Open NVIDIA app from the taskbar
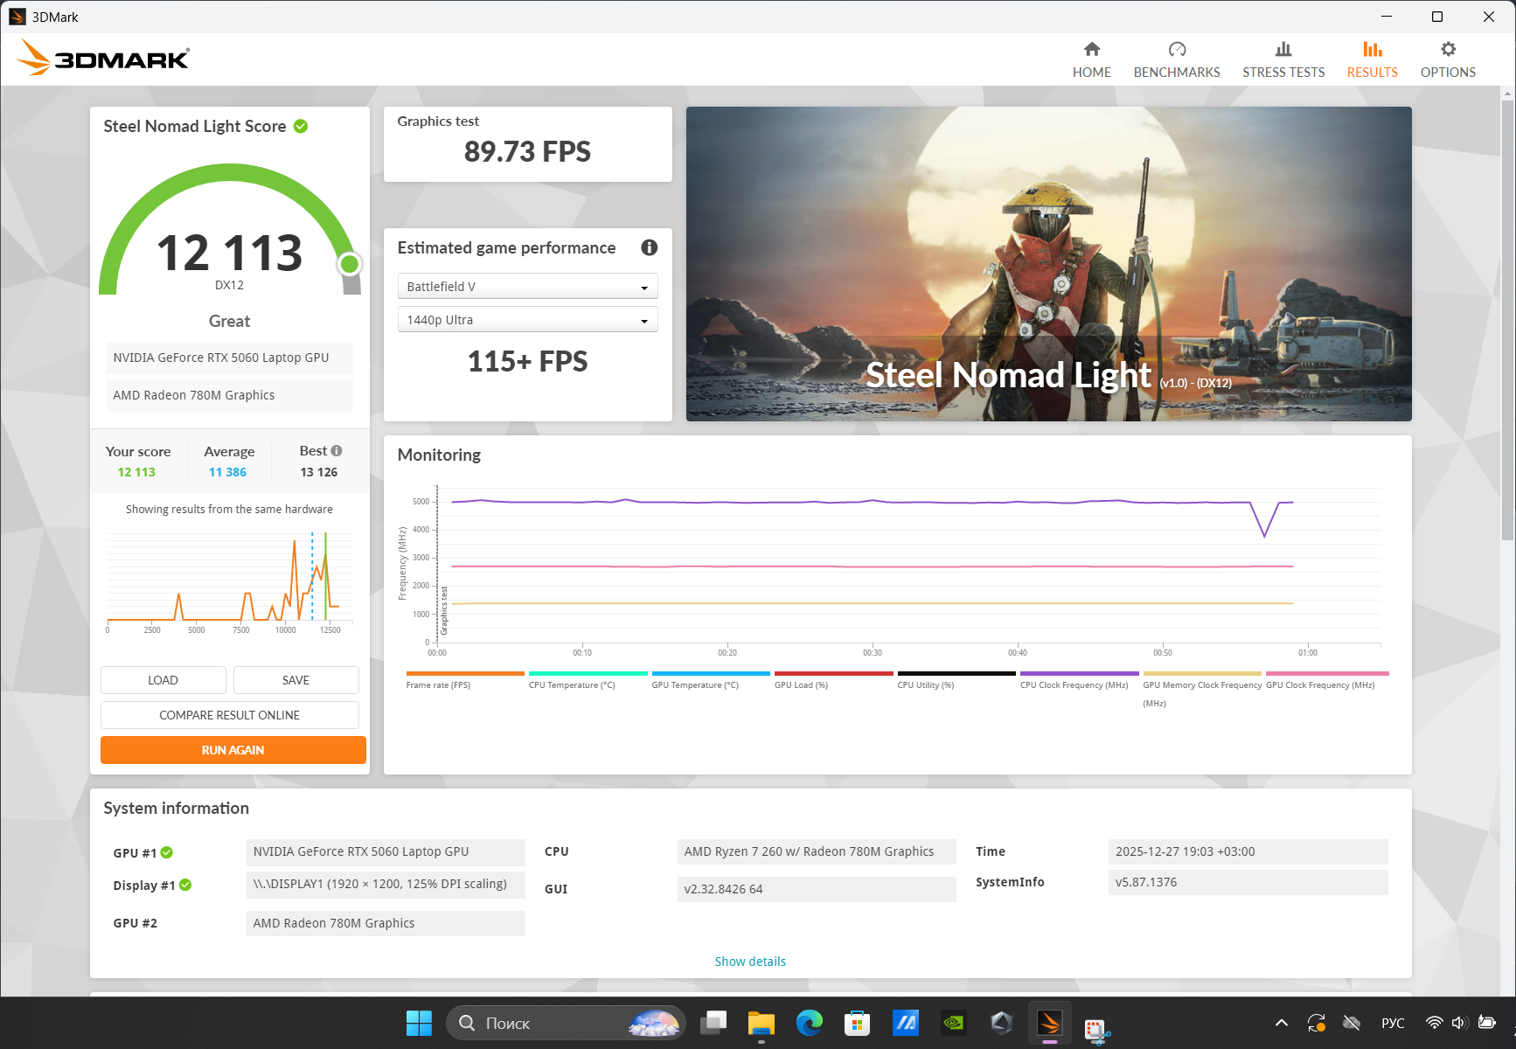This screenshot has height=1049, width=1516. coord(953,1023)
